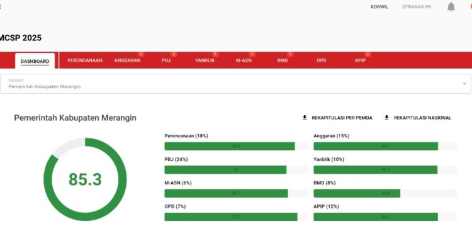Switch to the Dashboard tab
This screenshot has width=472, height=236.
[35, 61]
